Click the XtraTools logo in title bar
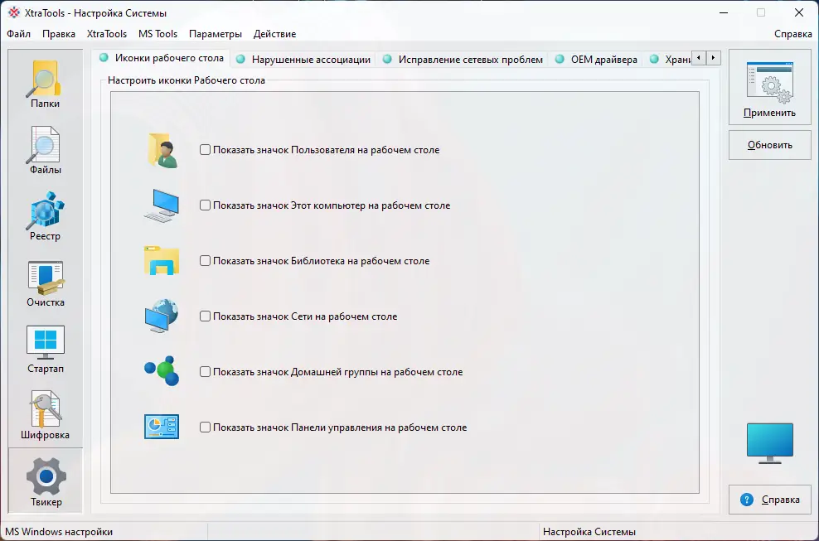Screen dimensions: 819x541 [13, 12]
